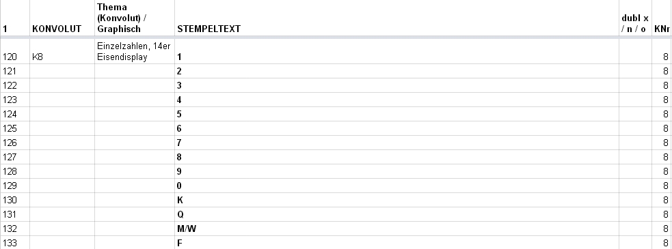Click the row number 129 cell
The height and width of the screenshot is (249, 672).
pos(14,186)
